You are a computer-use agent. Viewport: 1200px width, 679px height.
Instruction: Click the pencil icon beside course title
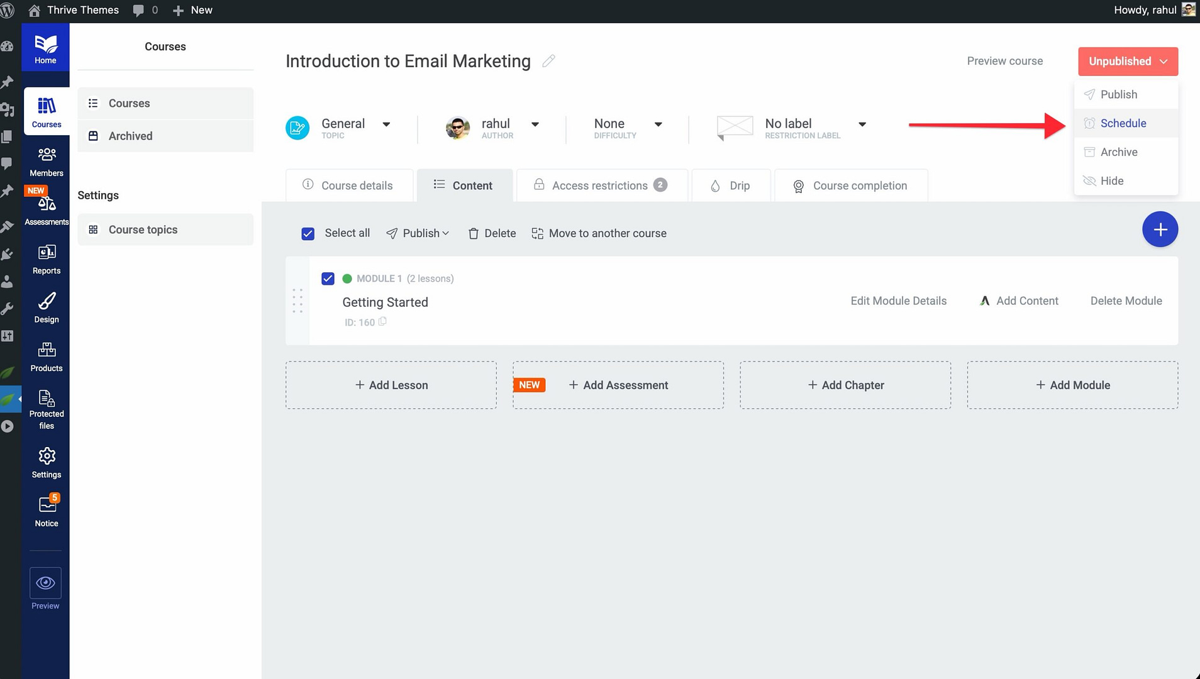click(548, 61)
